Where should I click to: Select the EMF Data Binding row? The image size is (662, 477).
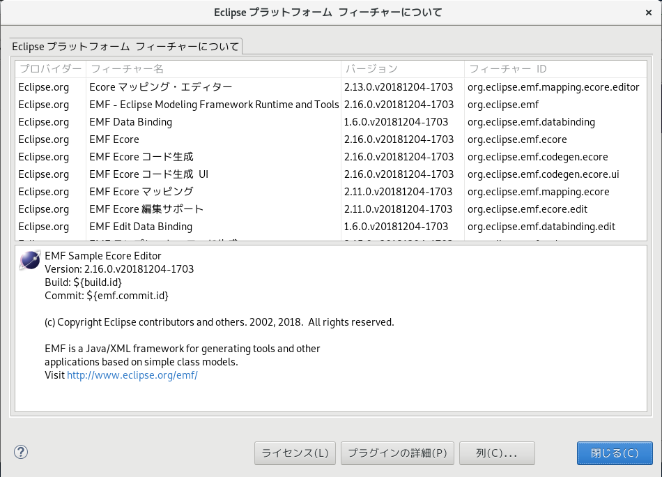(331, 122)
